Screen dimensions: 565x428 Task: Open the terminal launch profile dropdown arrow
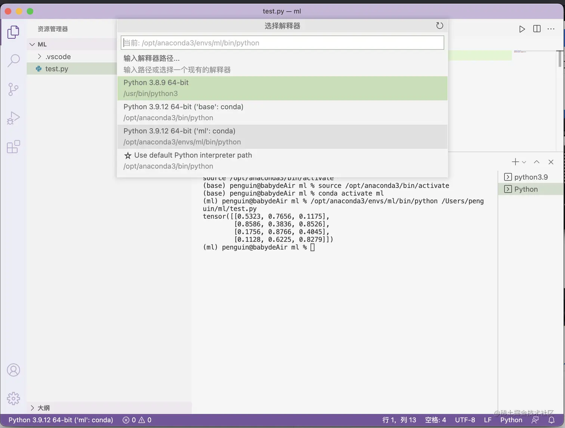(524, 162)
